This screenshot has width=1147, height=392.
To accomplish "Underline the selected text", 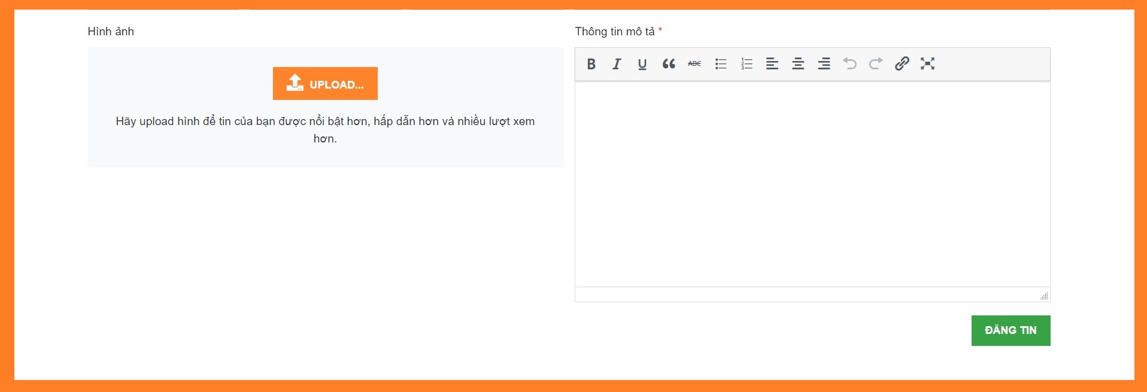I will click(x=642, y=64).
